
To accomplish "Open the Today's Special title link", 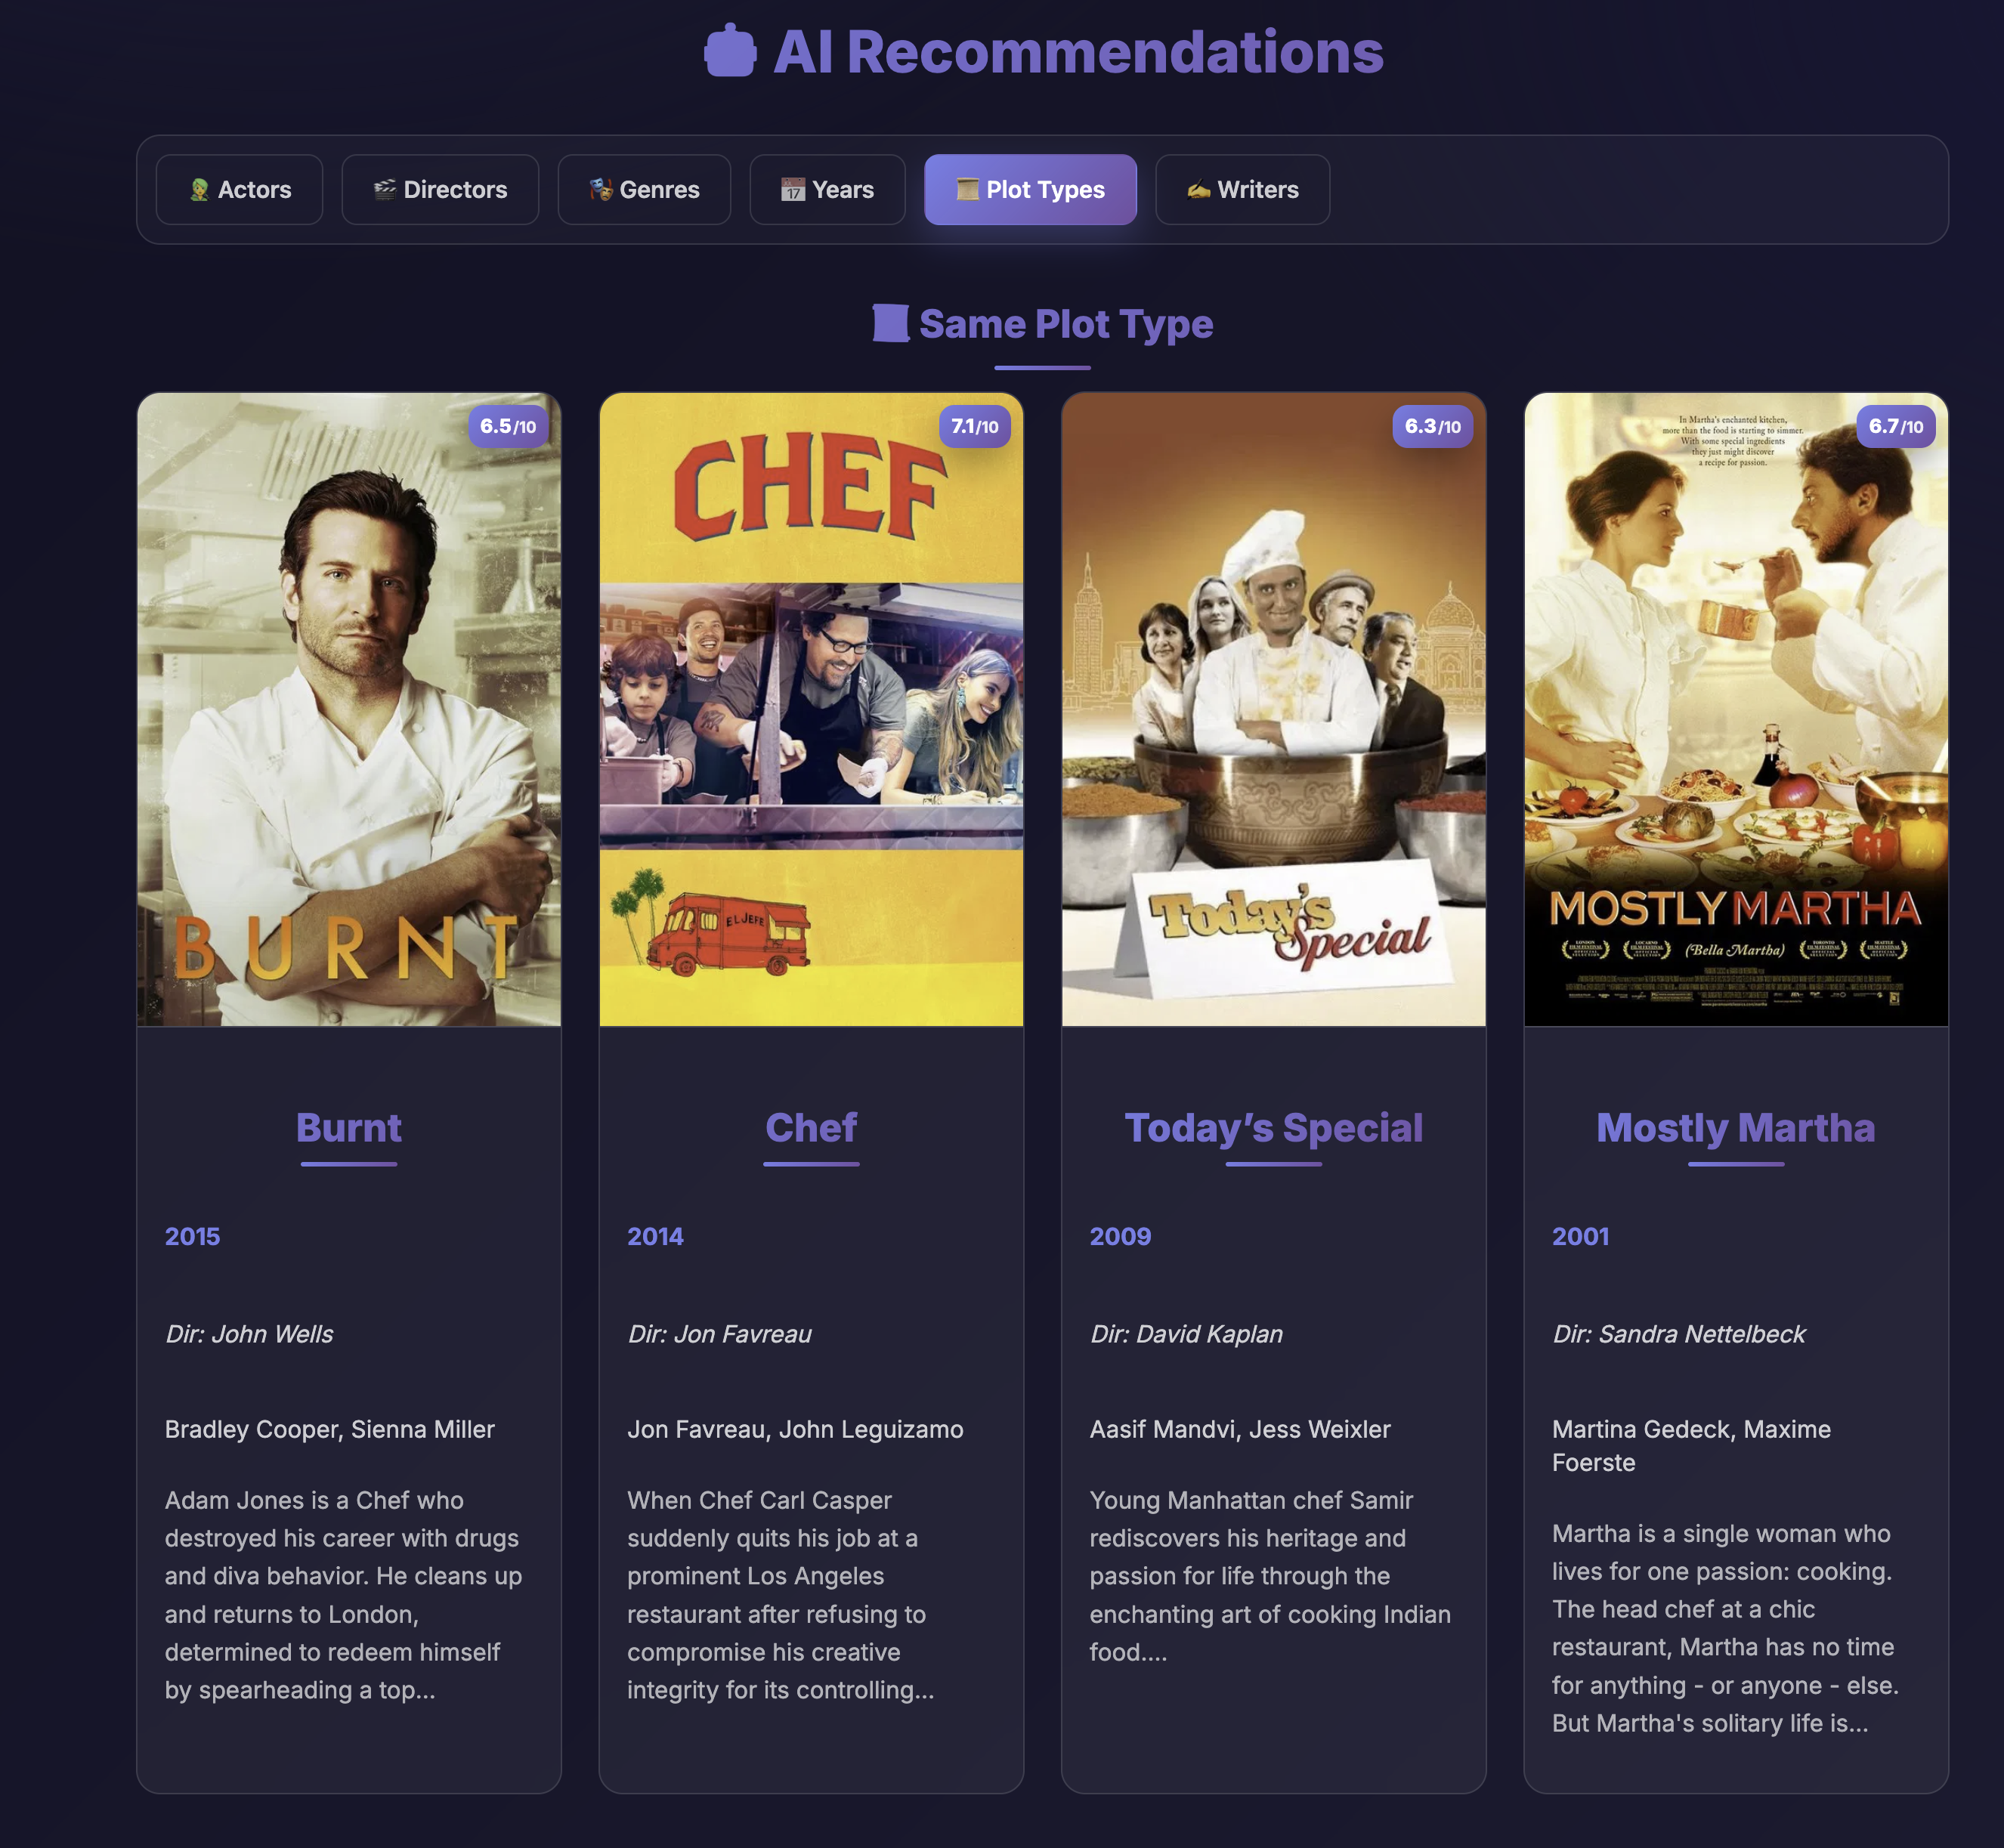I will [x=1273, y=1128].
